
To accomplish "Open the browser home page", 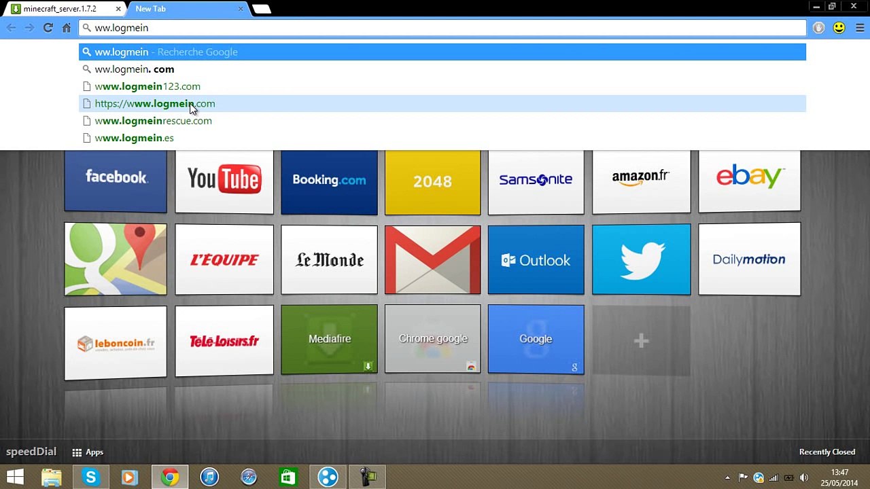I will [x=66, y=28].
